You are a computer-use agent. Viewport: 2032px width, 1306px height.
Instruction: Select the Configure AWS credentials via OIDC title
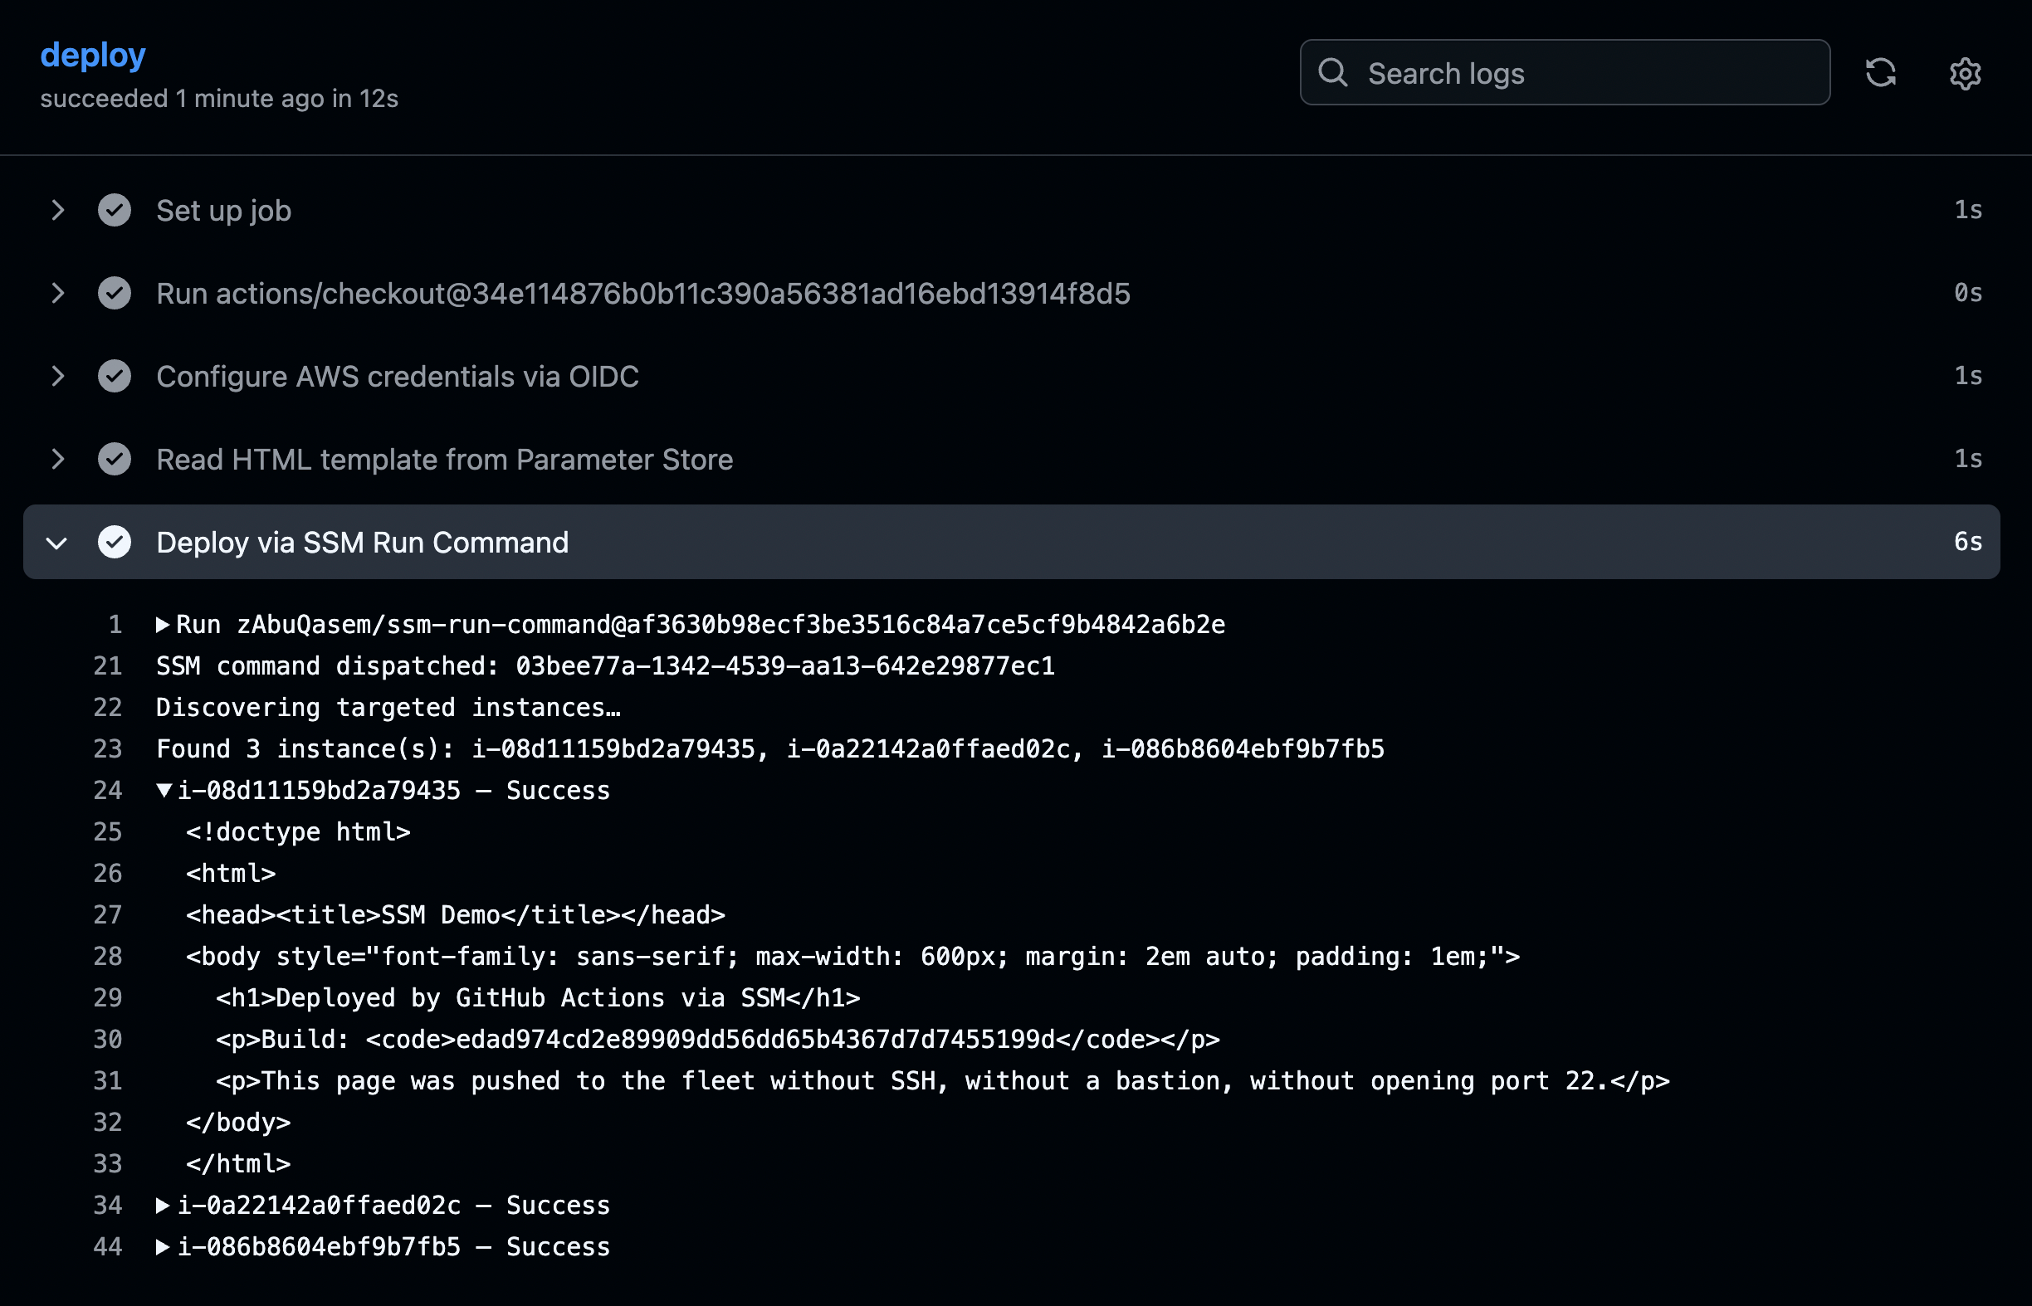[x=397, y=377]
